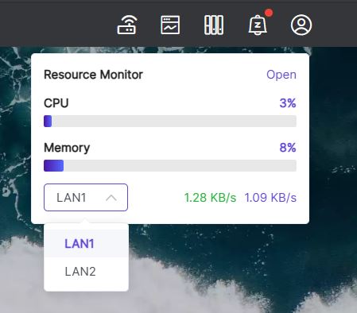Click the CPU usage progress bar

click(170, 121)
